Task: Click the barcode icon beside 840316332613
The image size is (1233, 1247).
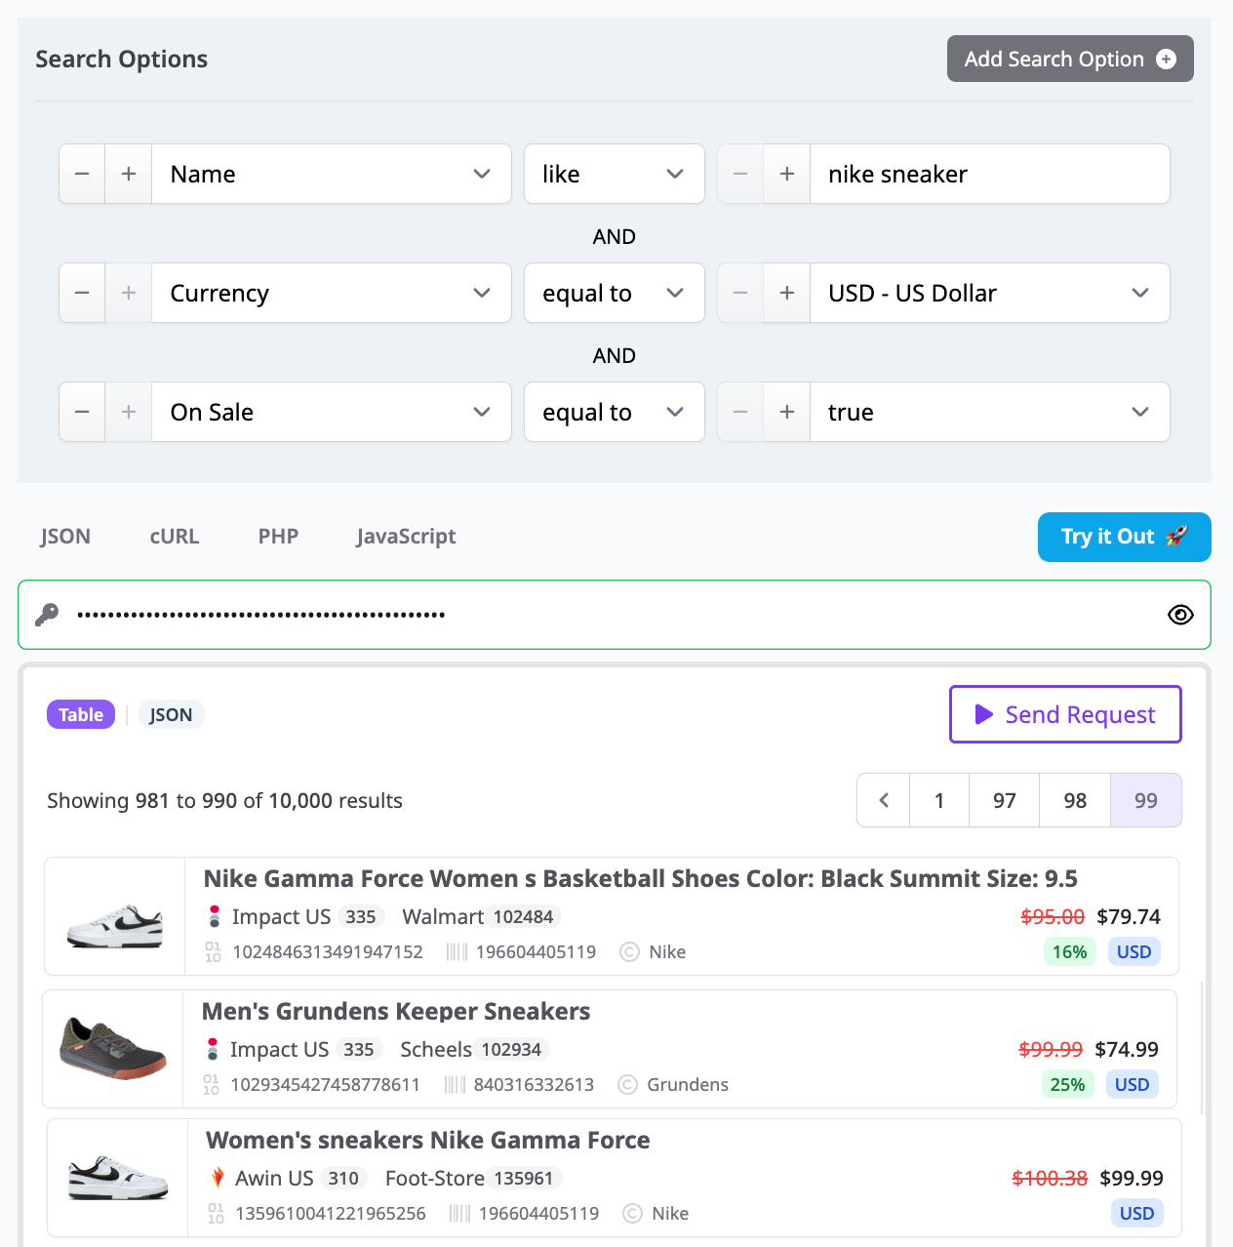Action: 456,1084
